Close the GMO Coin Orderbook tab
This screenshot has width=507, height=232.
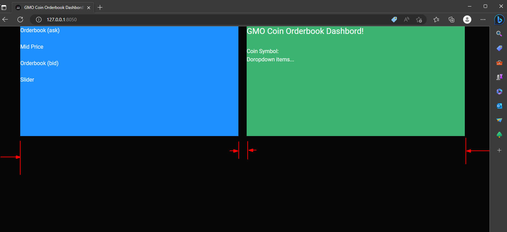[x=89, y=8]
